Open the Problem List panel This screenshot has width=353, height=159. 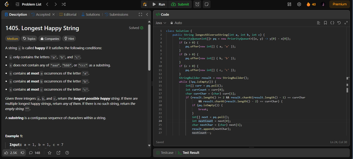(x=28, y=4)
